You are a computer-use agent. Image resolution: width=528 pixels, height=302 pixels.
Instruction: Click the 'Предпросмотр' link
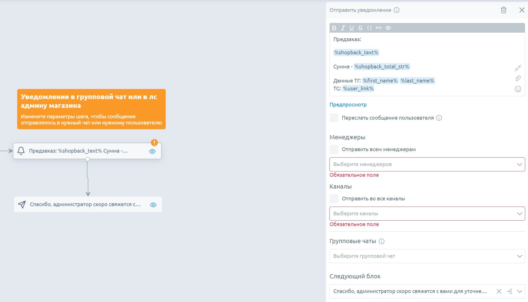348,105
